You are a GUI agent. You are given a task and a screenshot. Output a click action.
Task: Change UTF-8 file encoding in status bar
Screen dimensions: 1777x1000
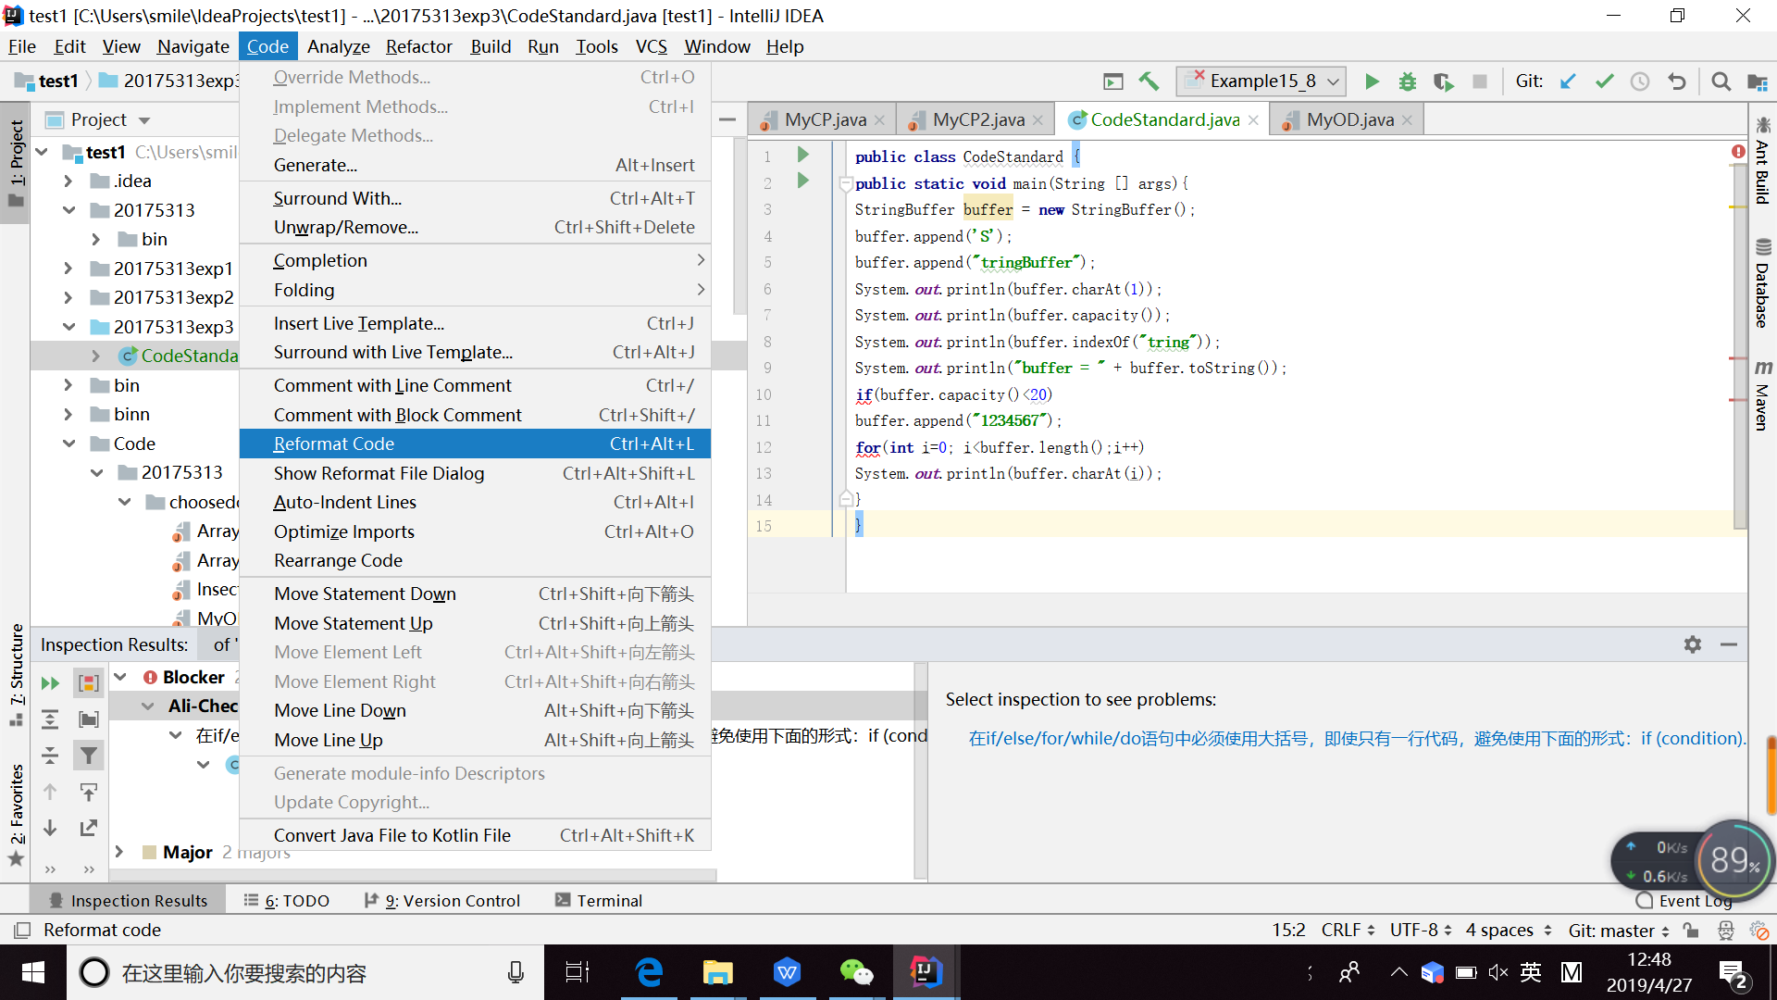click(1421, 930)
